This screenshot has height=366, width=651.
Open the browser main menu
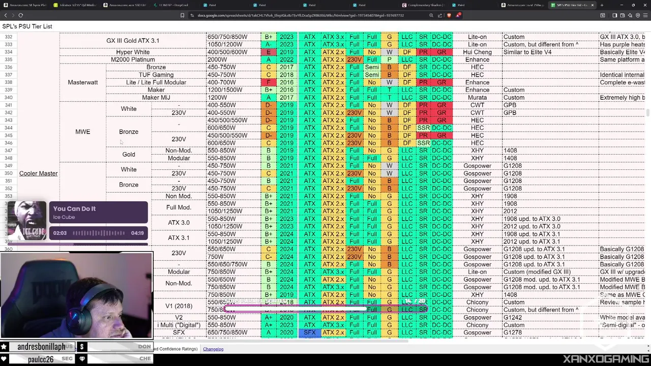click(645, 15)
